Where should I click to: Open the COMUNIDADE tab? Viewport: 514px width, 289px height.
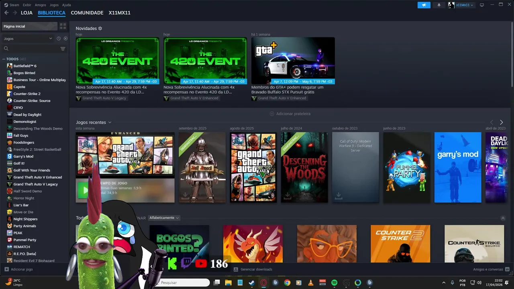click(87, 13)
